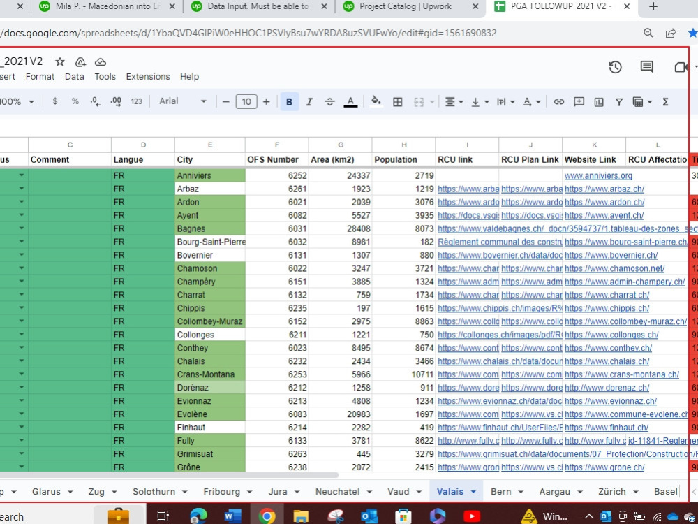Screen dimensions: 698x524
Task: Open Extensions menu
Action: 148,77
